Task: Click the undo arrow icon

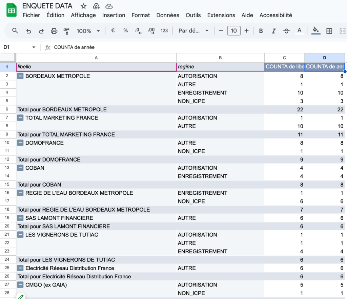Action: pyautogui.click(x=28, y=31)
